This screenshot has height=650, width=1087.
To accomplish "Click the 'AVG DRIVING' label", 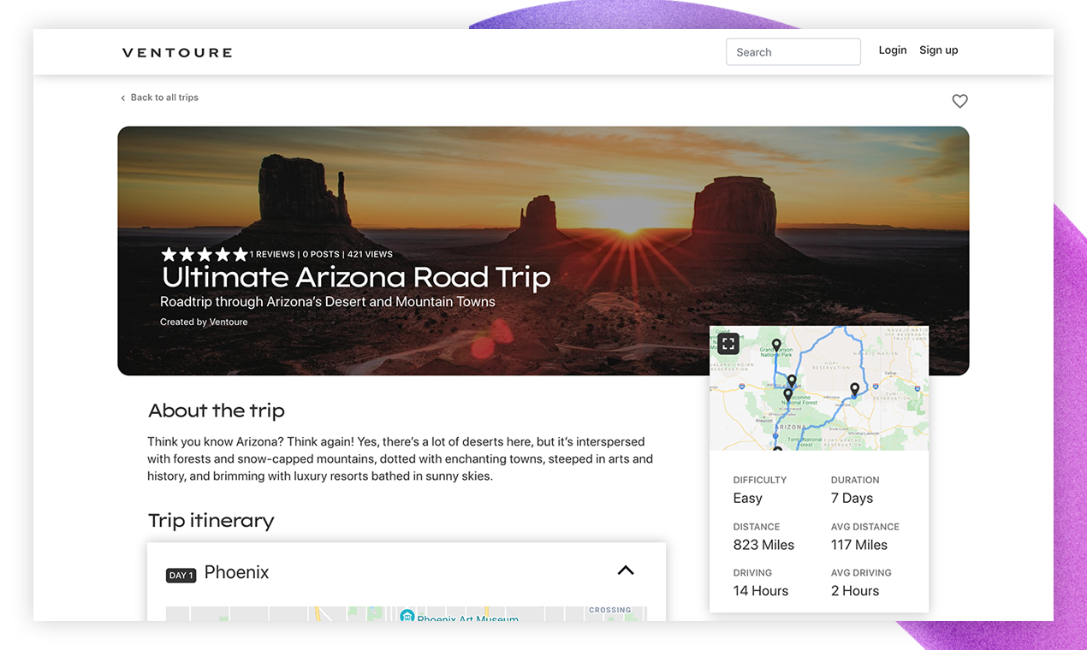I will 861,573.
